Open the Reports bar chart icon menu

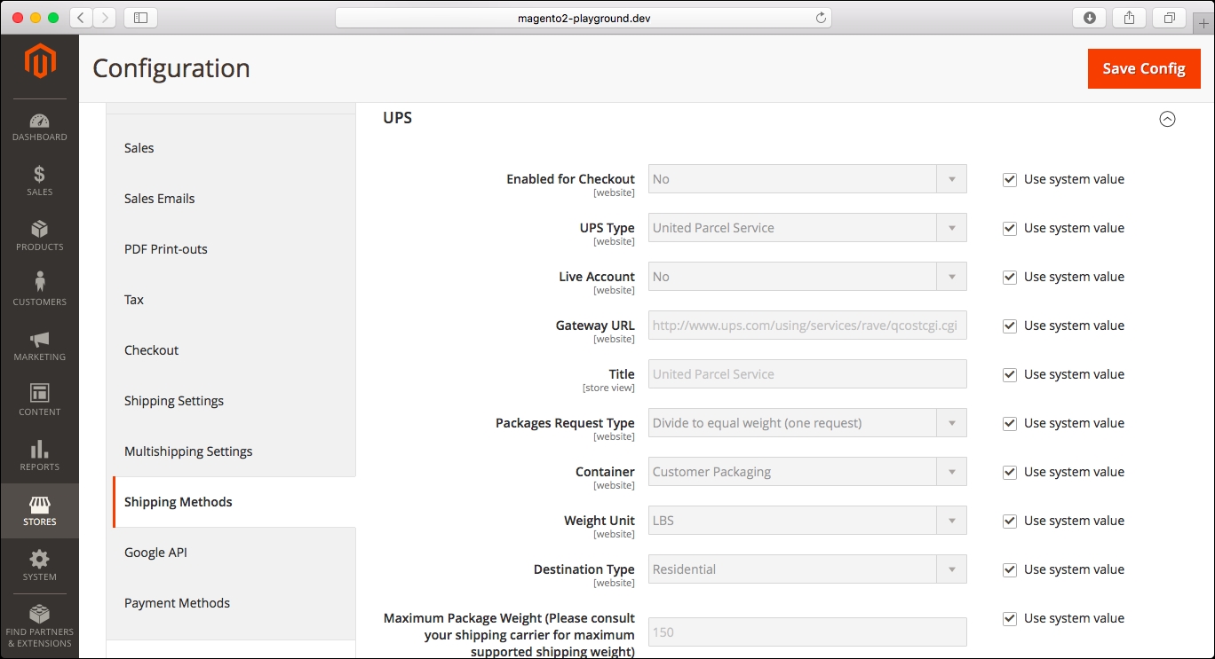(39, 456)
